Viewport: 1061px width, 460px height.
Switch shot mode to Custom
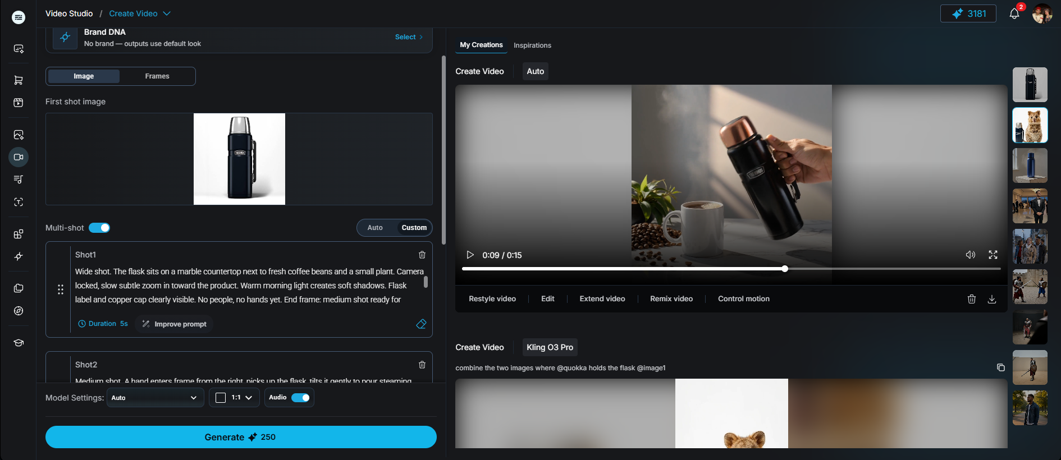[x=414, y=228]
